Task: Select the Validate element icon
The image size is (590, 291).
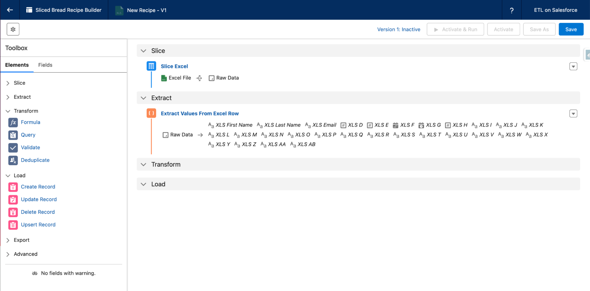Action: (x=13, y=148)
